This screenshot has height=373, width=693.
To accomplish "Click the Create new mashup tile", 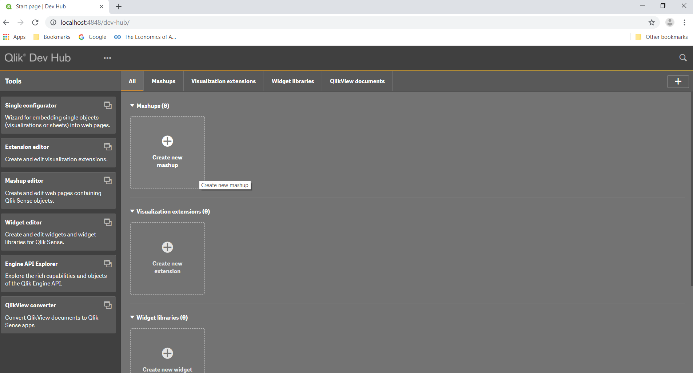I will point(167,152).
